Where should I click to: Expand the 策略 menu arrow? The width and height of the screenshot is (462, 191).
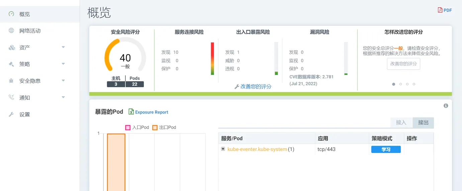pos(63,64)
